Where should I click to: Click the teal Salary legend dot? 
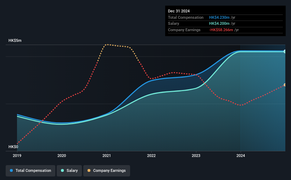(62, 170)
